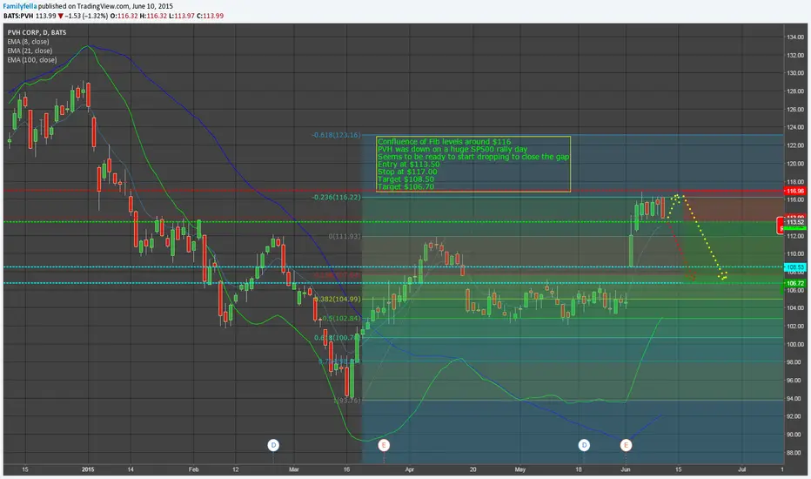Click the 113.52 entry price tag
The width and height of the screenshot is (811, 479).
(x=795, y=222)
